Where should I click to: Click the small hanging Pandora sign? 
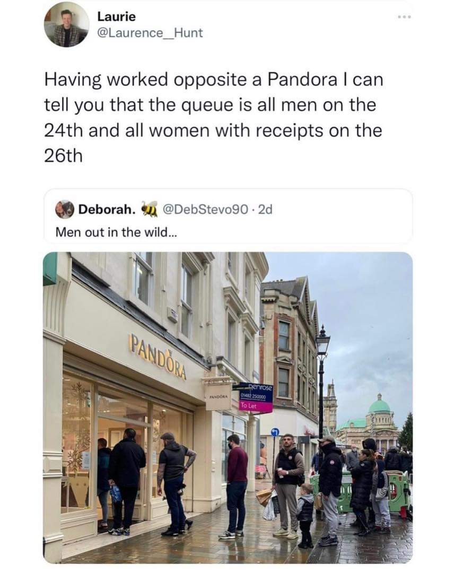tap(218, 396)
